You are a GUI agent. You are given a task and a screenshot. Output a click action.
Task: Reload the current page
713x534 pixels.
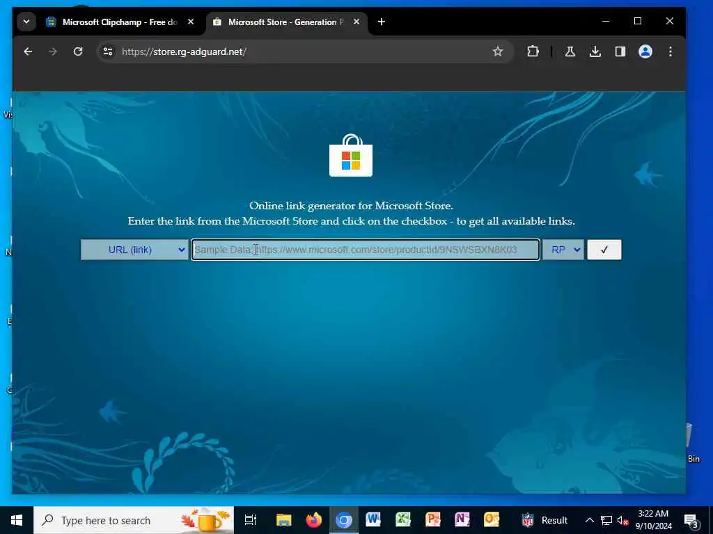[78, 51]
